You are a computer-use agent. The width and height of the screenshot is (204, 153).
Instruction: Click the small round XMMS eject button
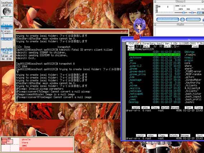coord(182,19)
